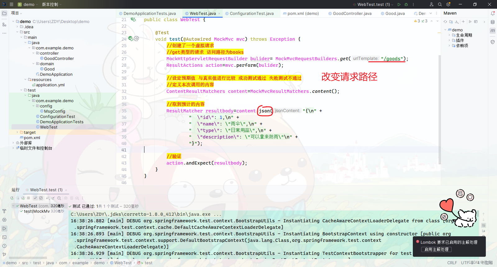
Task: Expand the target folder
Action: tap(17, 132)
